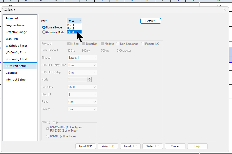Click the Default button

(x=151, y=21)
